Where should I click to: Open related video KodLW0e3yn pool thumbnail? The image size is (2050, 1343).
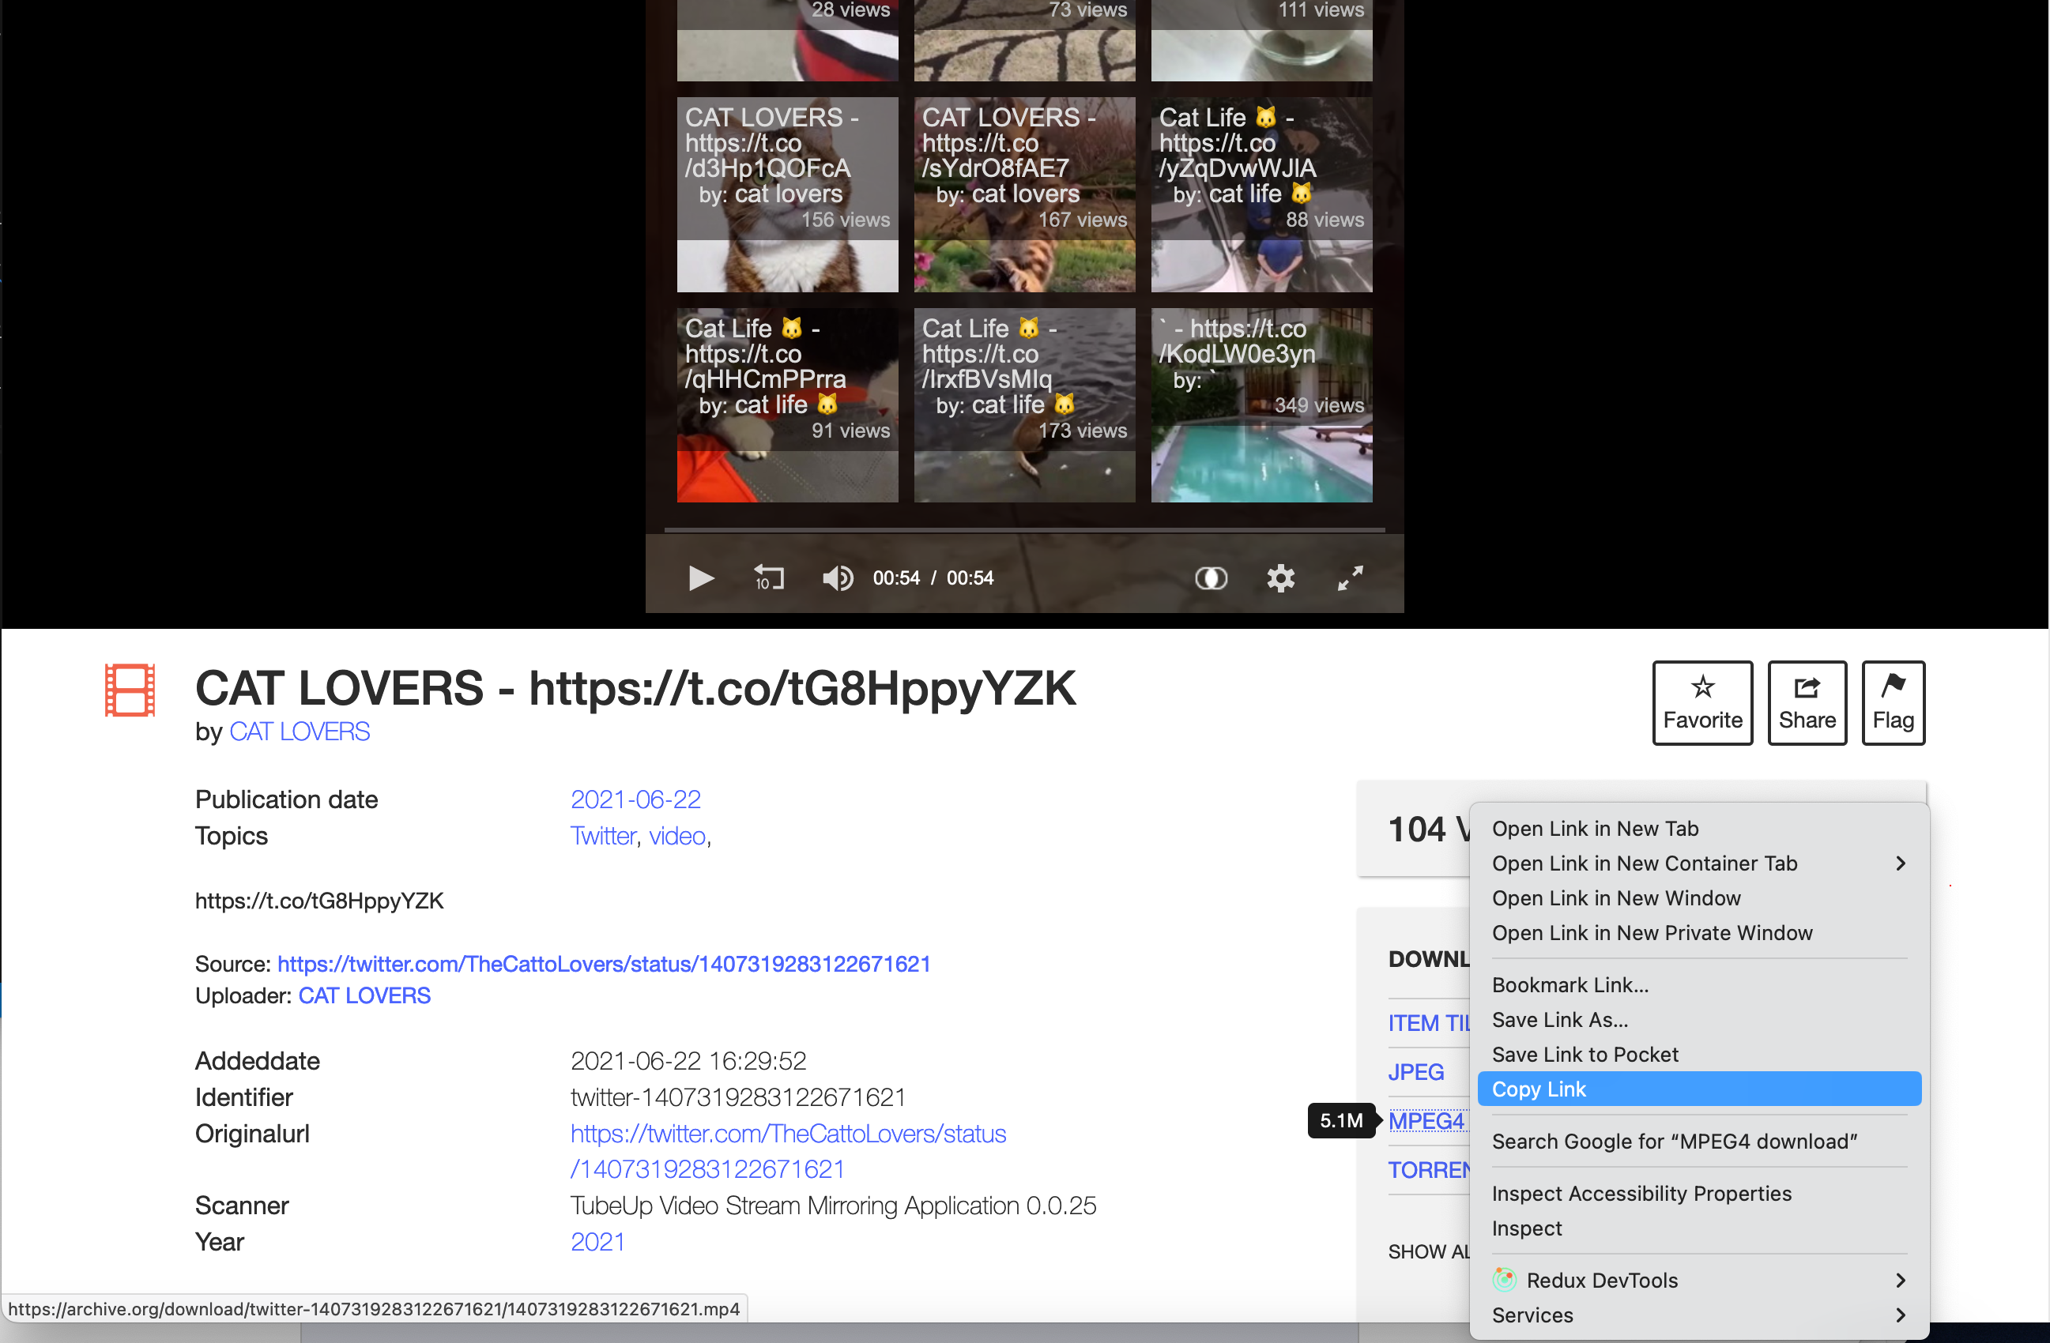coord(1261,404)
